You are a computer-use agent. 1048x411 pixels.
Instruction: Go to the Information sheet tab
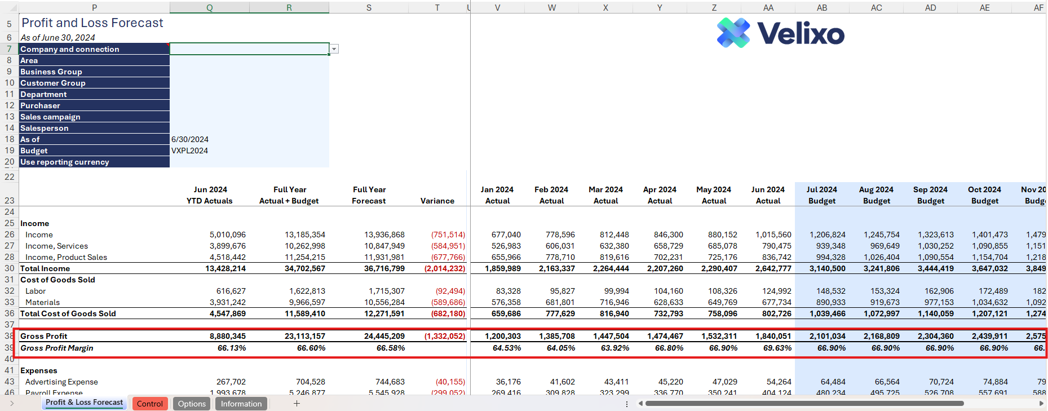[241, 404]
